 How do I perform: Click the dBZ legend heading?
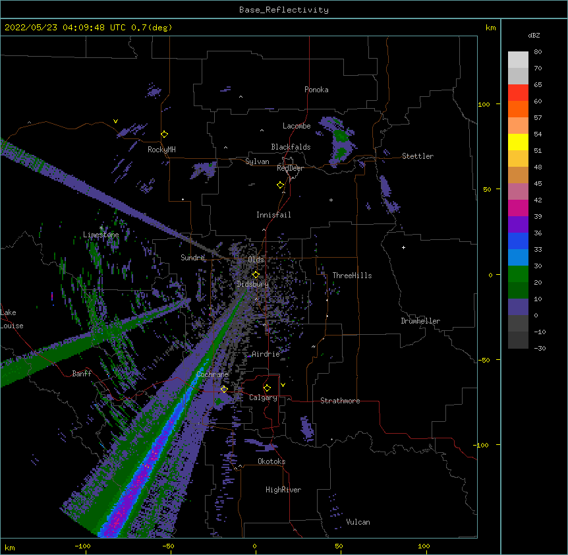point(534,36)
